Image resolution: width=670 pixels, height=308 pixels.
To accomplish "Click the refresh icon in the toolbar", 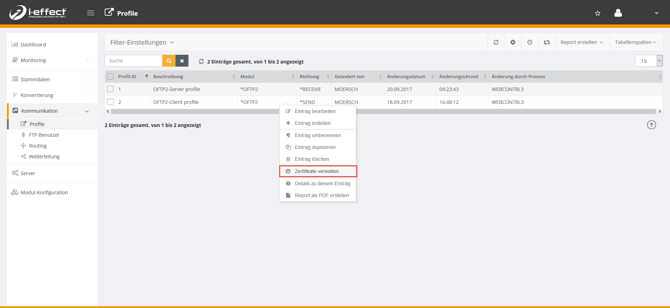I will tap(496, 42).
